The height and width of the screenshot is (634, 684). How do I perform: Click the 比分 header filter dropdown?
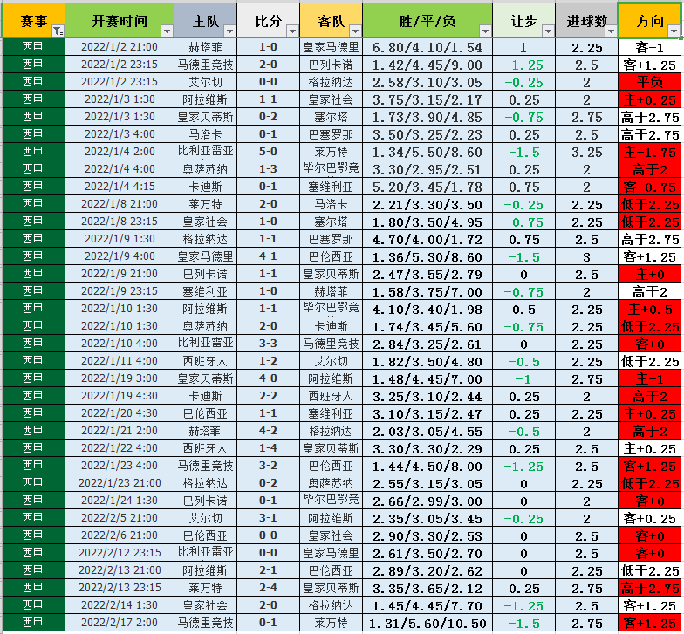pyautogui.click(x=292, y=31)
